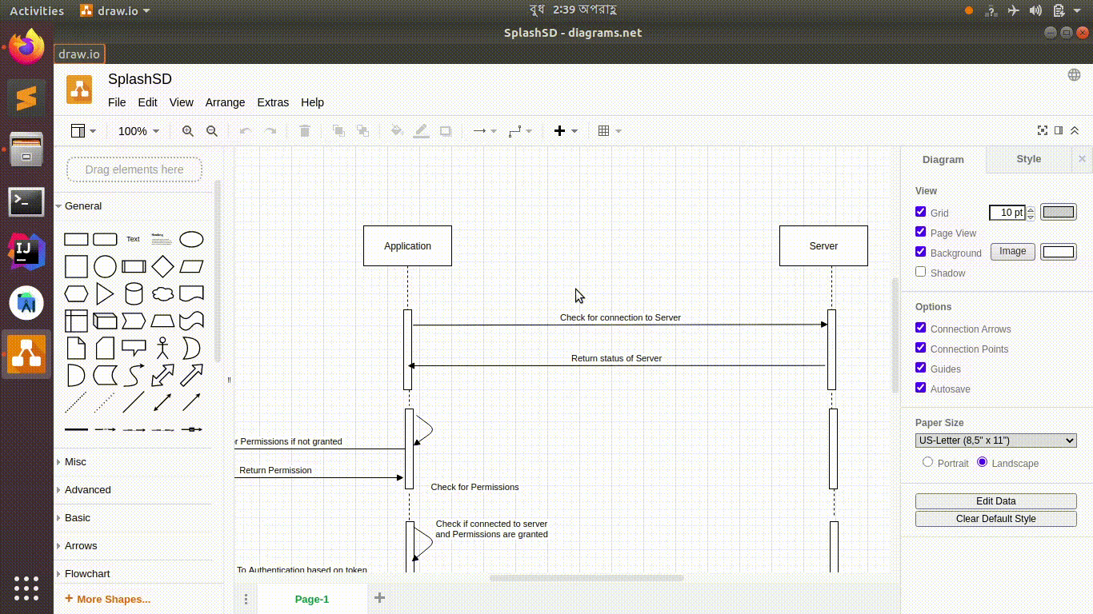1093x614 pixels.
Task: Select the rectangle shape in General shapes
Action: 76,239
